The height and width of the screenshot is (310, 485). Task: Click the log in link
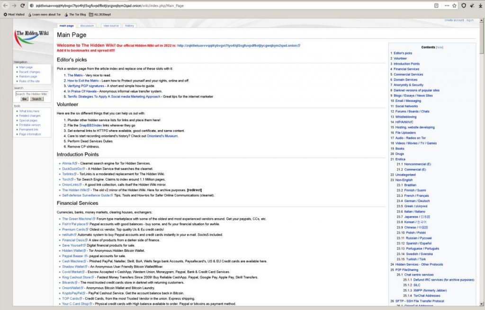470,20
